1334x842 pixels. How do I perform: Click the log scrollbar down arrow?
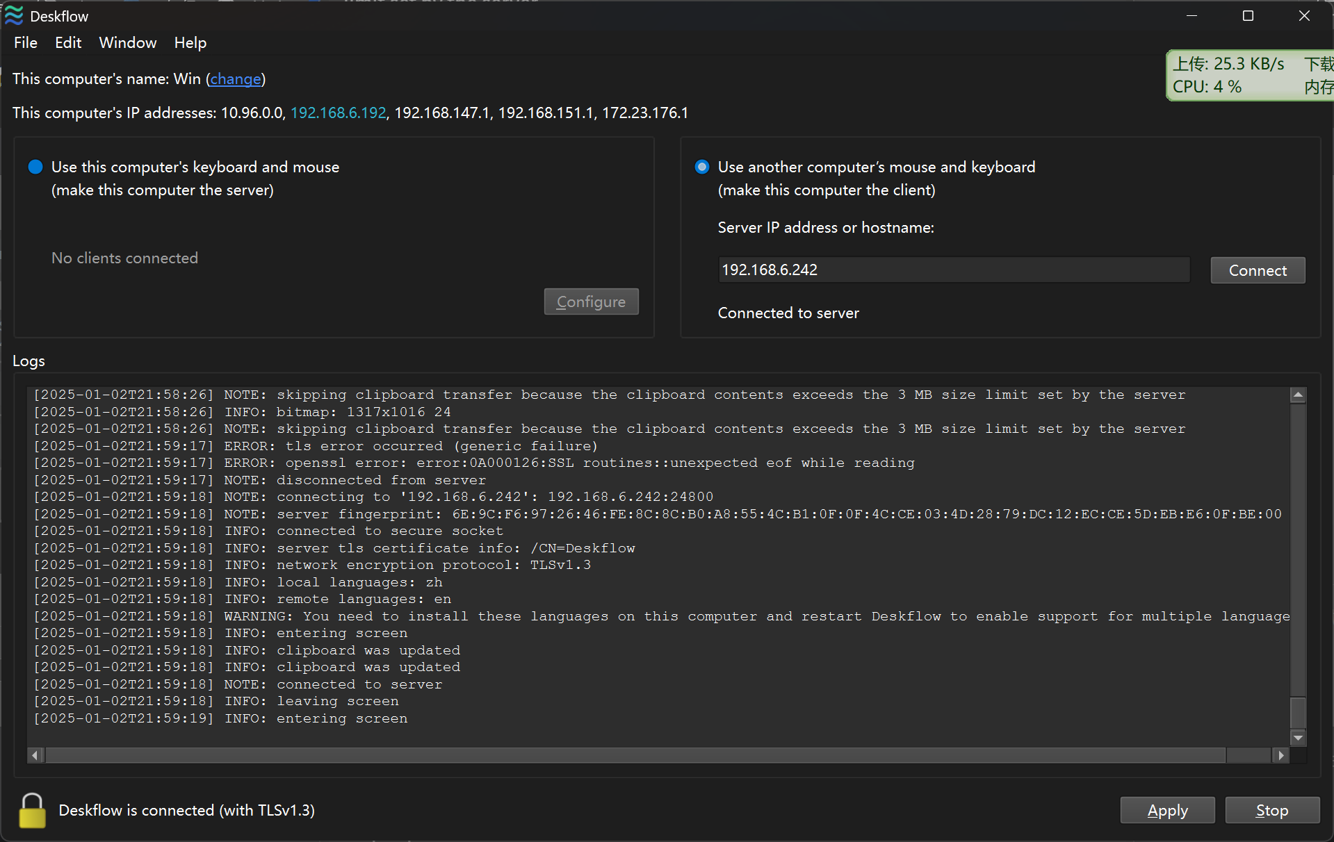pos(1297,737)
